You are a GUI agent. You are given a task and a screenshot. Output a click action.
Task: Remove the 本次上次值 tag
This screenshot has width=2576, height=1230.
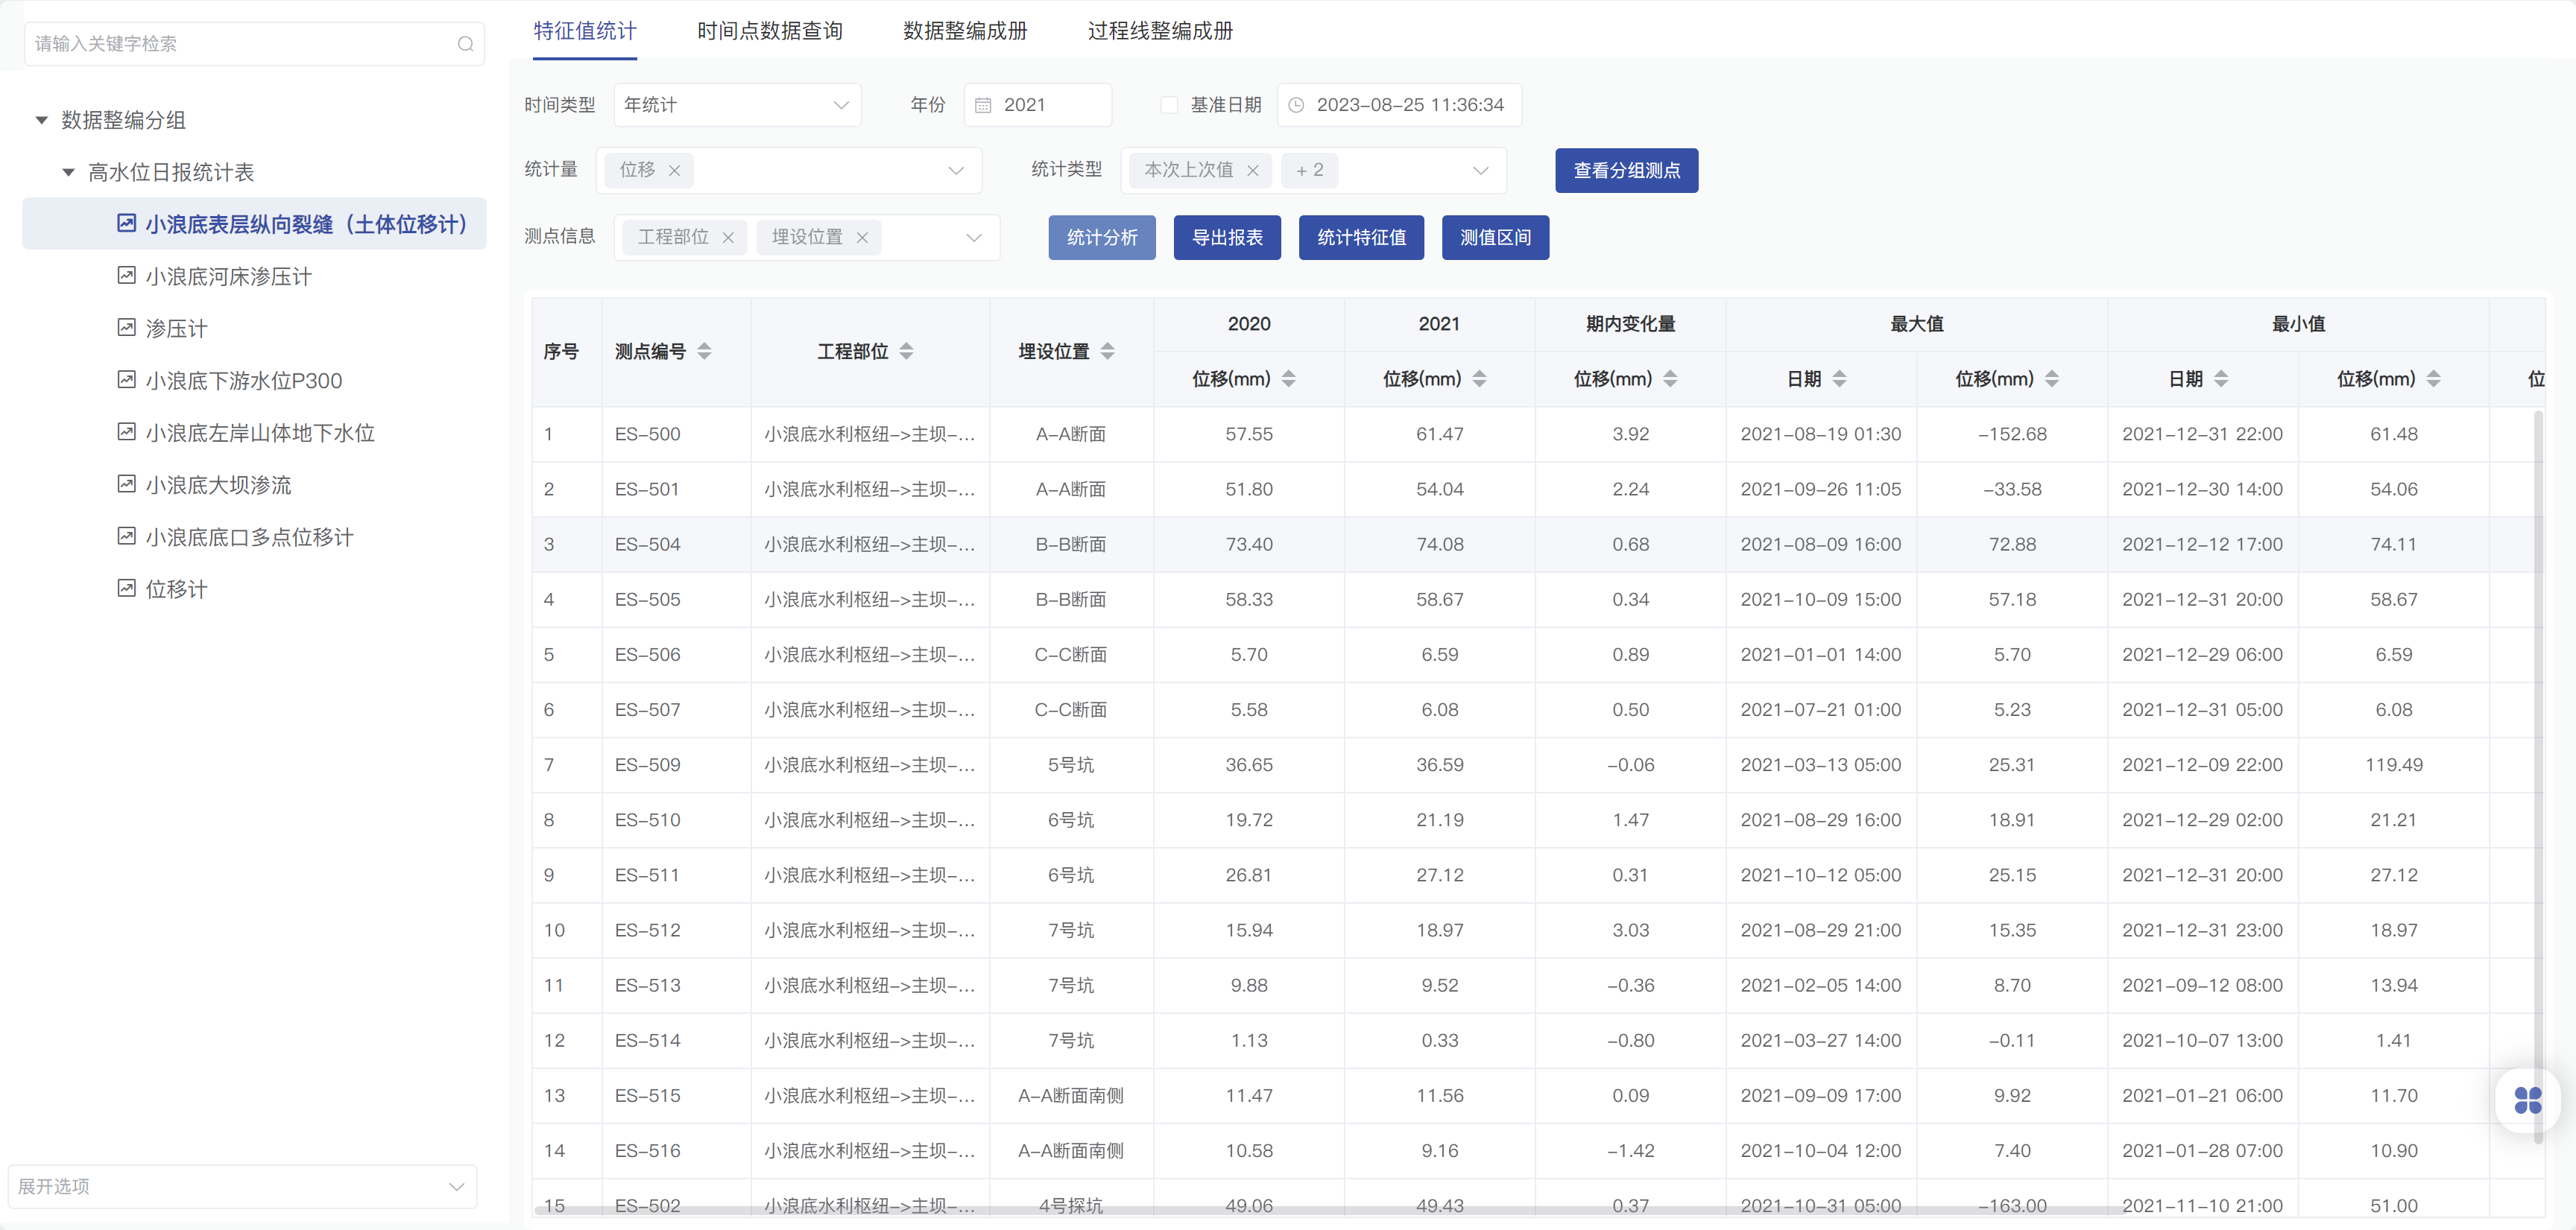pyautogui.click(x=1253, y=171)
